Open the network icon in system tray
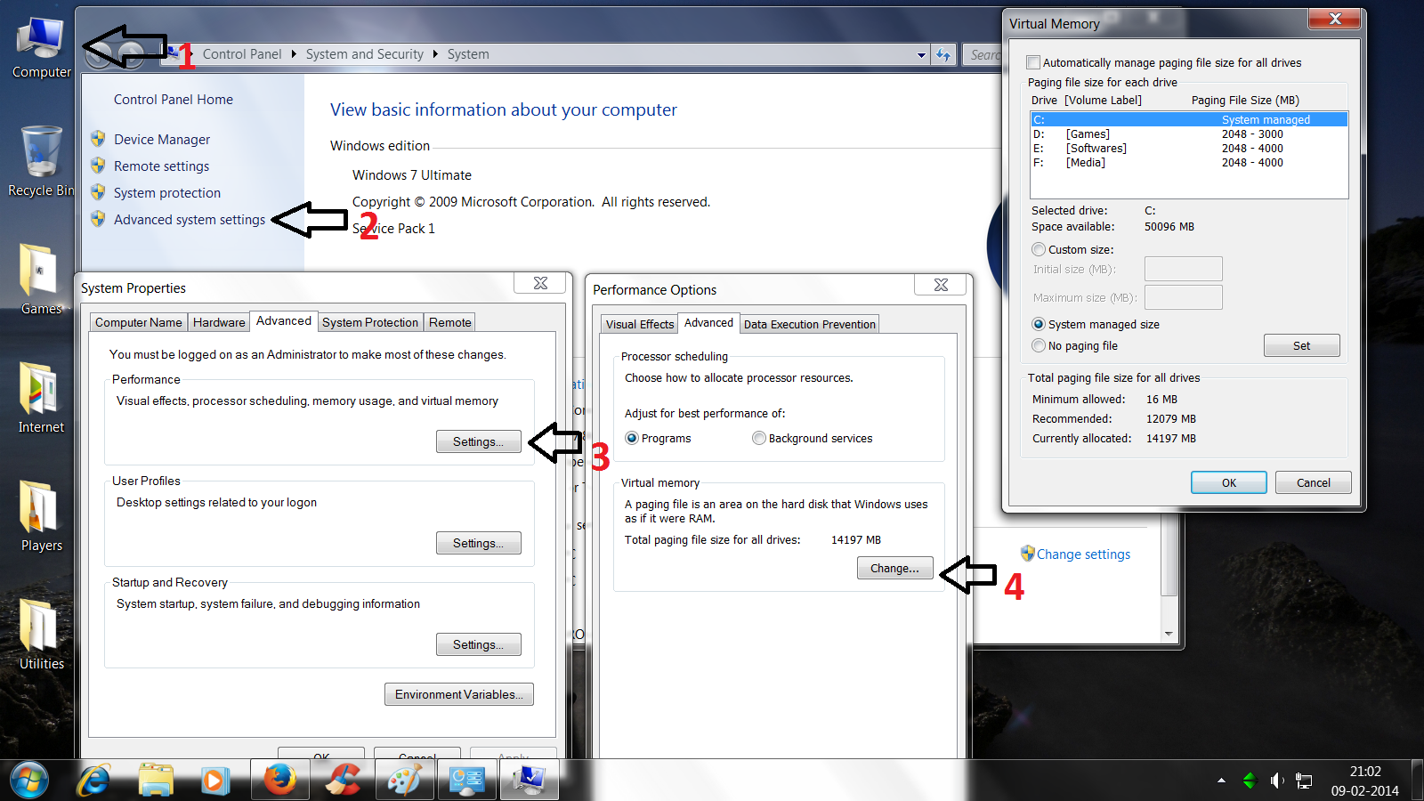 coord(1304,781)
